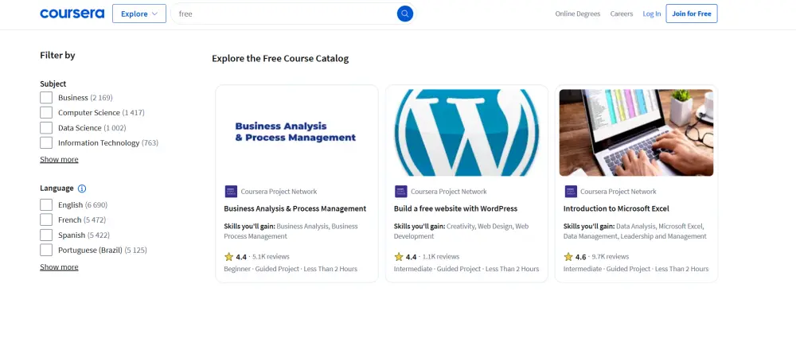Open the Language info icon
796x350 pixels.
tap(82, 189)
